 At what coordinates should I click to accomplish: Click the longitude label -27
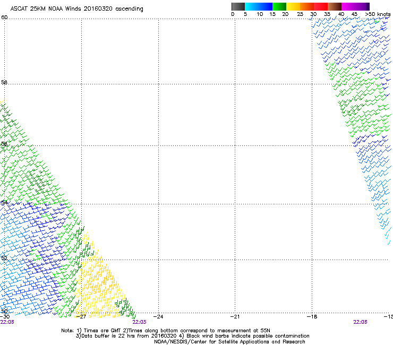click(x=81, y=317)
